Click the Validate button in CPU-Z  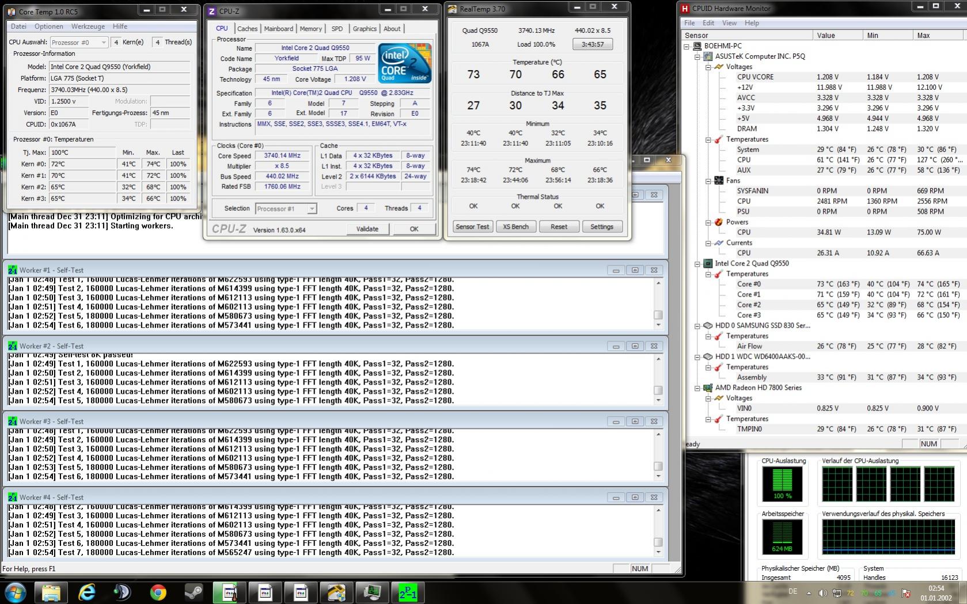pos(367,229)
